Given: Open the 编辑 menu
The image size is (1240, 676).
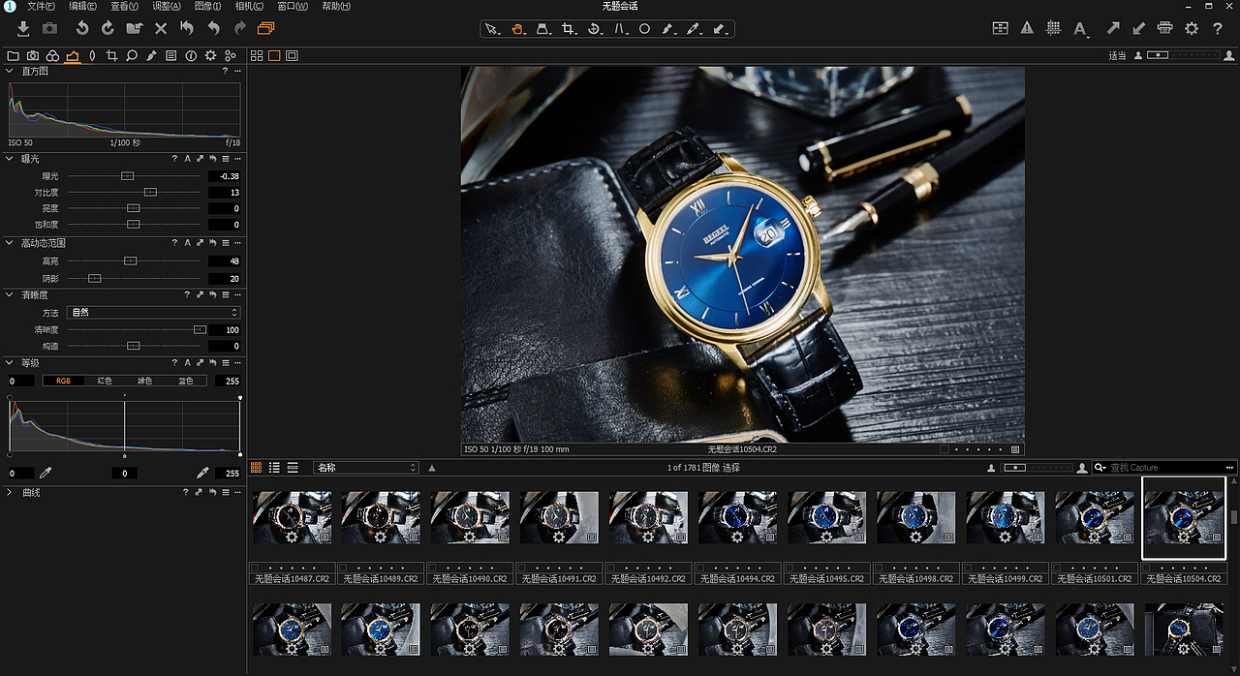Looking at the screenshot, I should click(83, 6).
